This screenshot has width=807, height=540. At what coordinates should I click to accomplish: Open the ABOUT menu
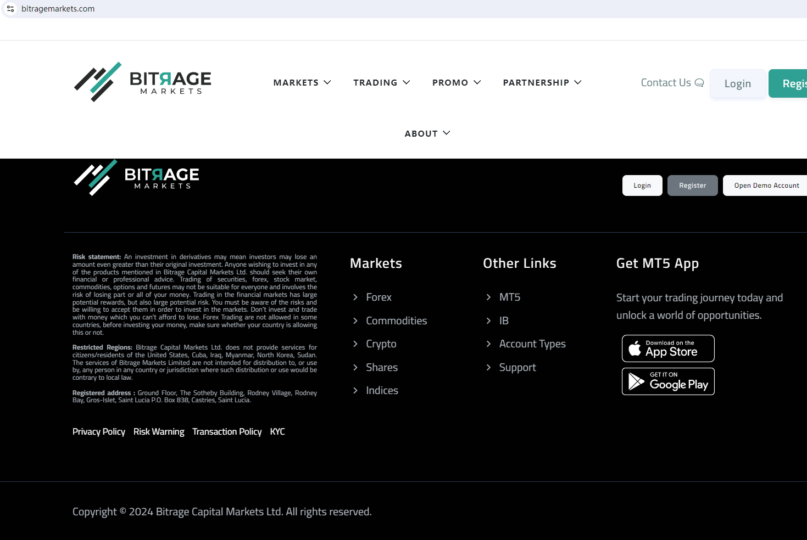pyautogui.click(x=427, y=133)
